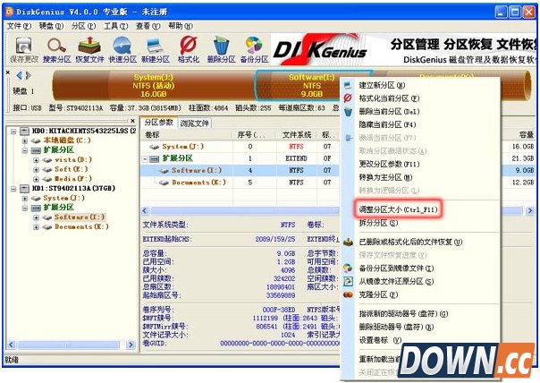Open the 备份分区 backup partition tool
The image size is (540, 383).
point(254,49)
